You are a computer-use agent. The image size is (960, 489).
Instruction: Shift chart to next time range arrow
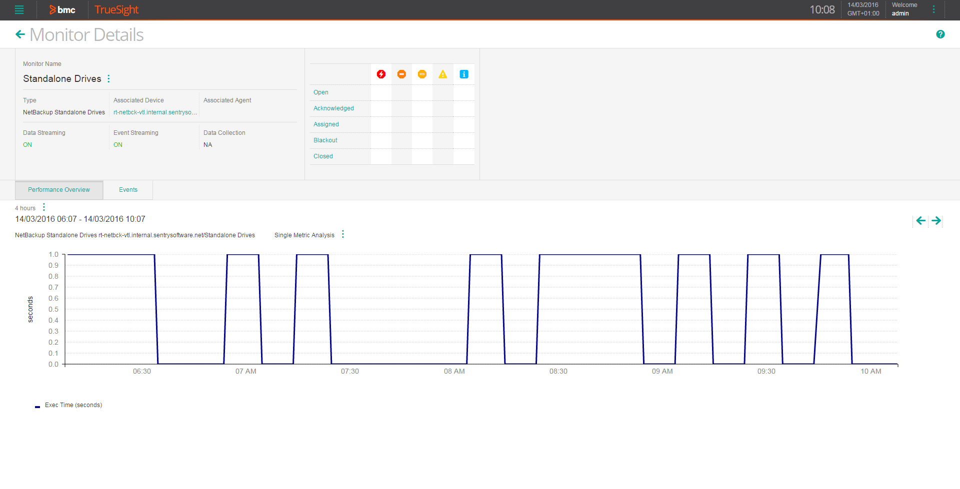(936, 220)
